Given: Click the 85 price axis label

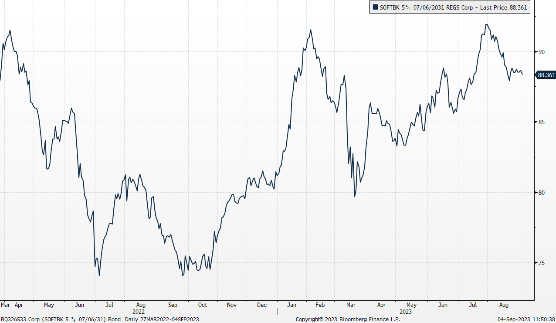Looking at the screenshot, I should 541,122.
